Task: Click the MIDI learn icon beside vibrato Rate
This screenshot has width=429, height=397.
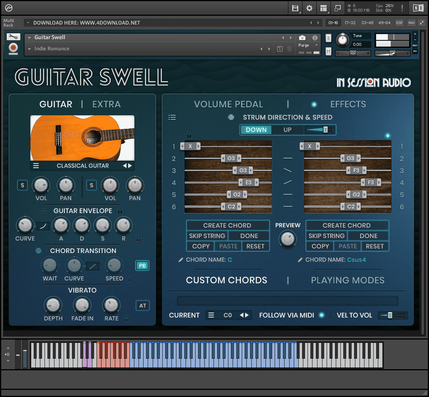Action: pyautogui.click(x=126, y=318)
